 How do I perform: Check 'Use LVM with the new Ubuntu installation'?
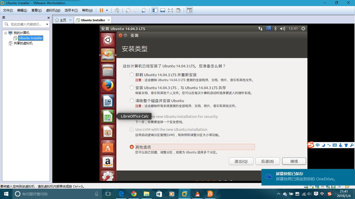click(x=132, y=129)
